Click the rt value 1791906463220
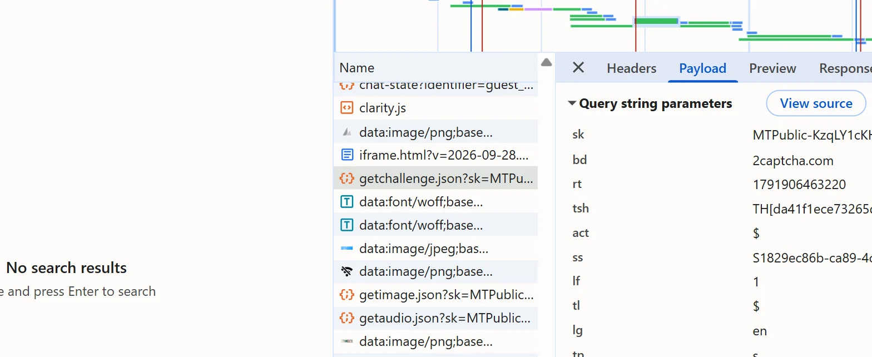The width and height of the screenshot is (872, 357). click(x=799, y=185)
